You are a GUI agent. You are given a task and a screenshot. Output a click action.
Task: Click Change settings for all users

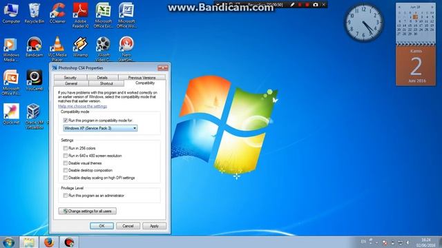(x=88, y=211)
